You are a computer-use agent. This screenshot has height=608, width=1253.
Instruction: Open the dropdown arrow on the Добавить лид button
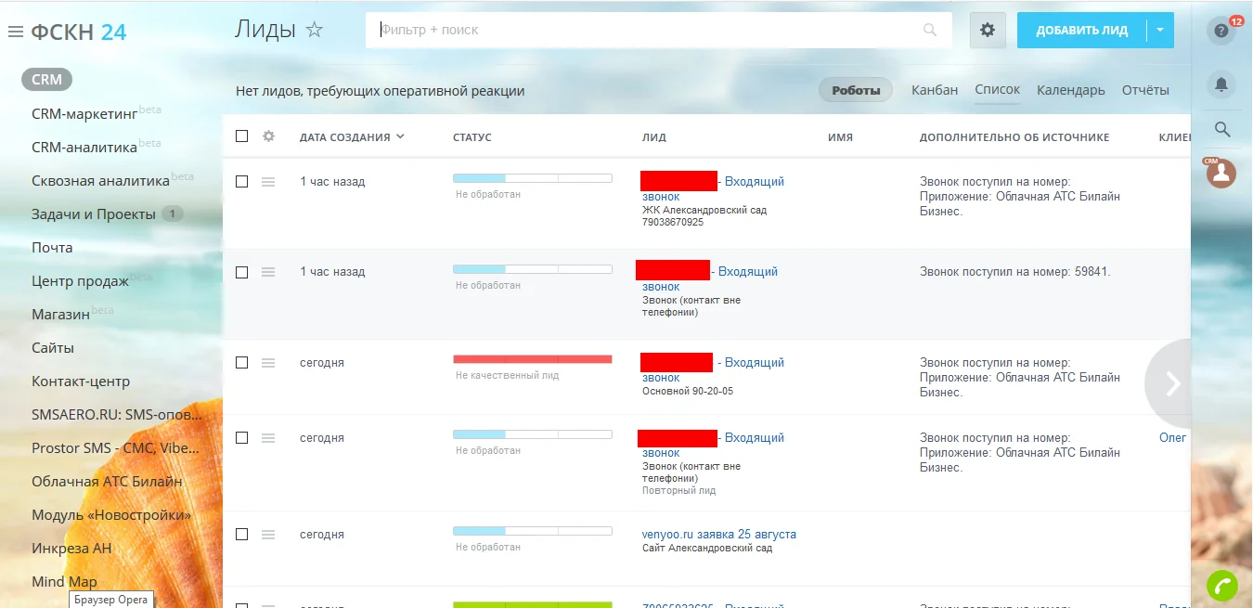click(1160, 30)
